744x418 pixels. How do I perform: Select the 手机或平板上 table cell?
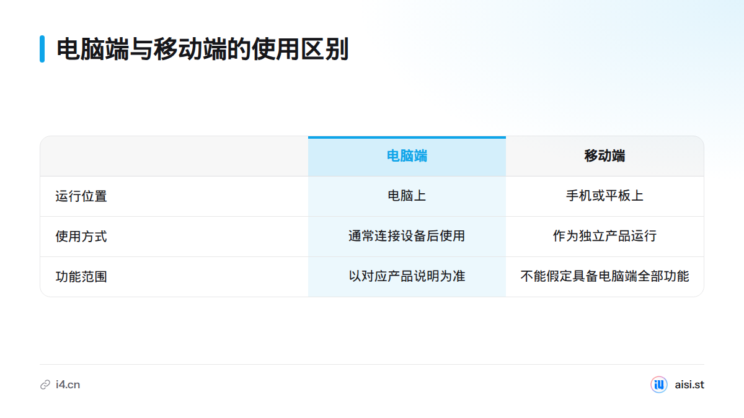click(604, 196)
